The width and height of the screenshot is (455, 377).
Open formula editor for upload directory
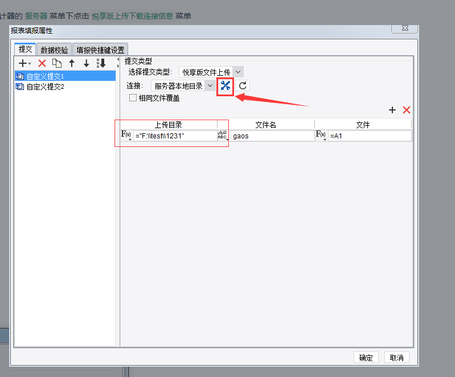point(126,135)
